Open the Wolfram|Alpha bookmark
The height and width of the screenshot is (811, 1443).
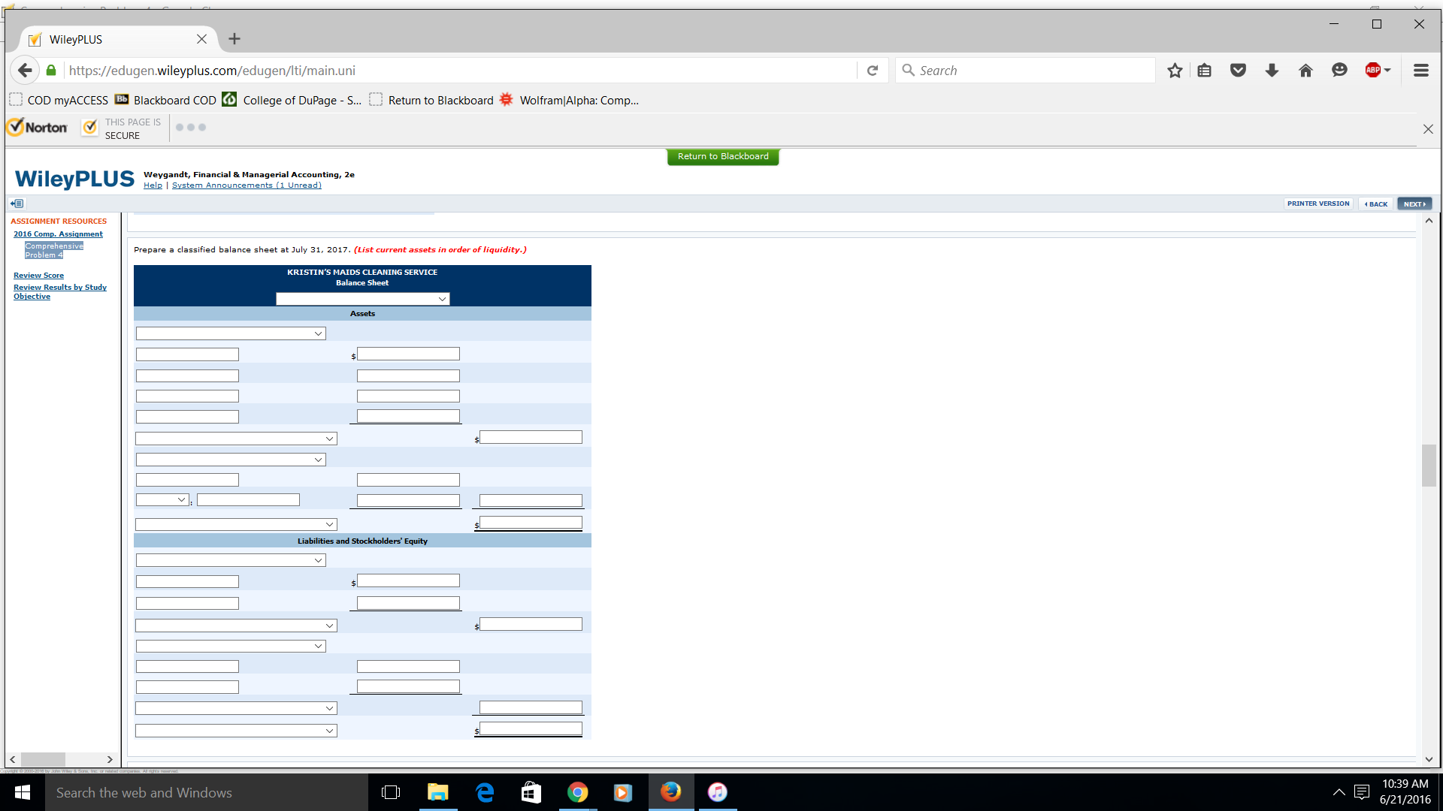click(x=569, y=100)
